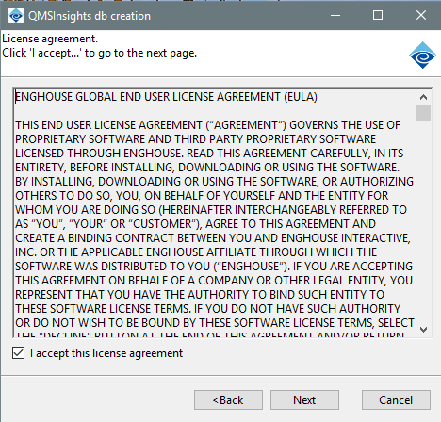The height and width of the screenshot is (422, 441).
Task: Click the 'I accept this license agreement' label
Action: (106, 353)
